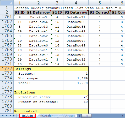Click the Not suspect: label
The image size is (125, 118).
[x=31, y=78]
